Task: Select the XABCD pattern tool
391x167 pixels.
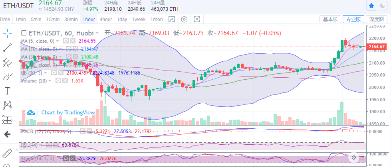Action: coord(8,105)
